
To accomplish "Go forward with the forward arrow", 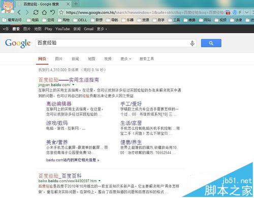I will click(27, 12).
